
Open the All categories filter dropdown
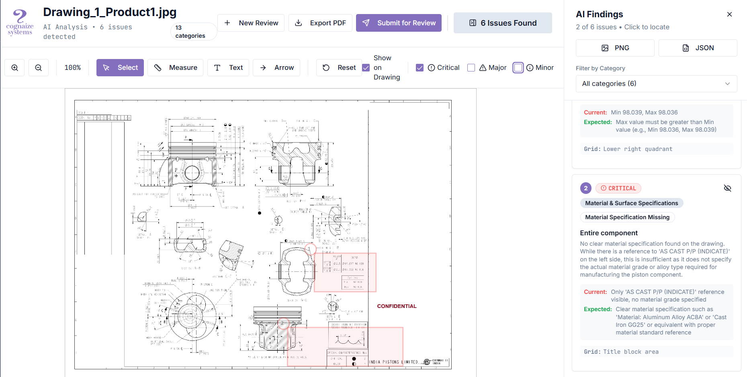(656, 84)
